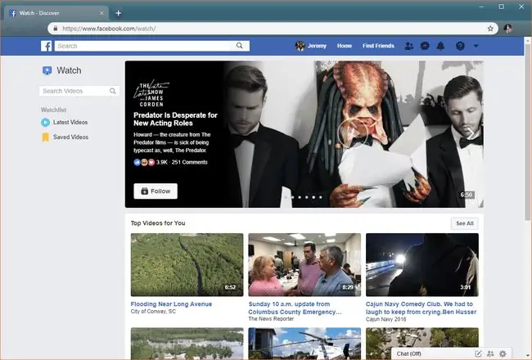This screenshot has width=532, height=360.
Task: Click the Search Videos magnifier icon
Action: [113, 91]
